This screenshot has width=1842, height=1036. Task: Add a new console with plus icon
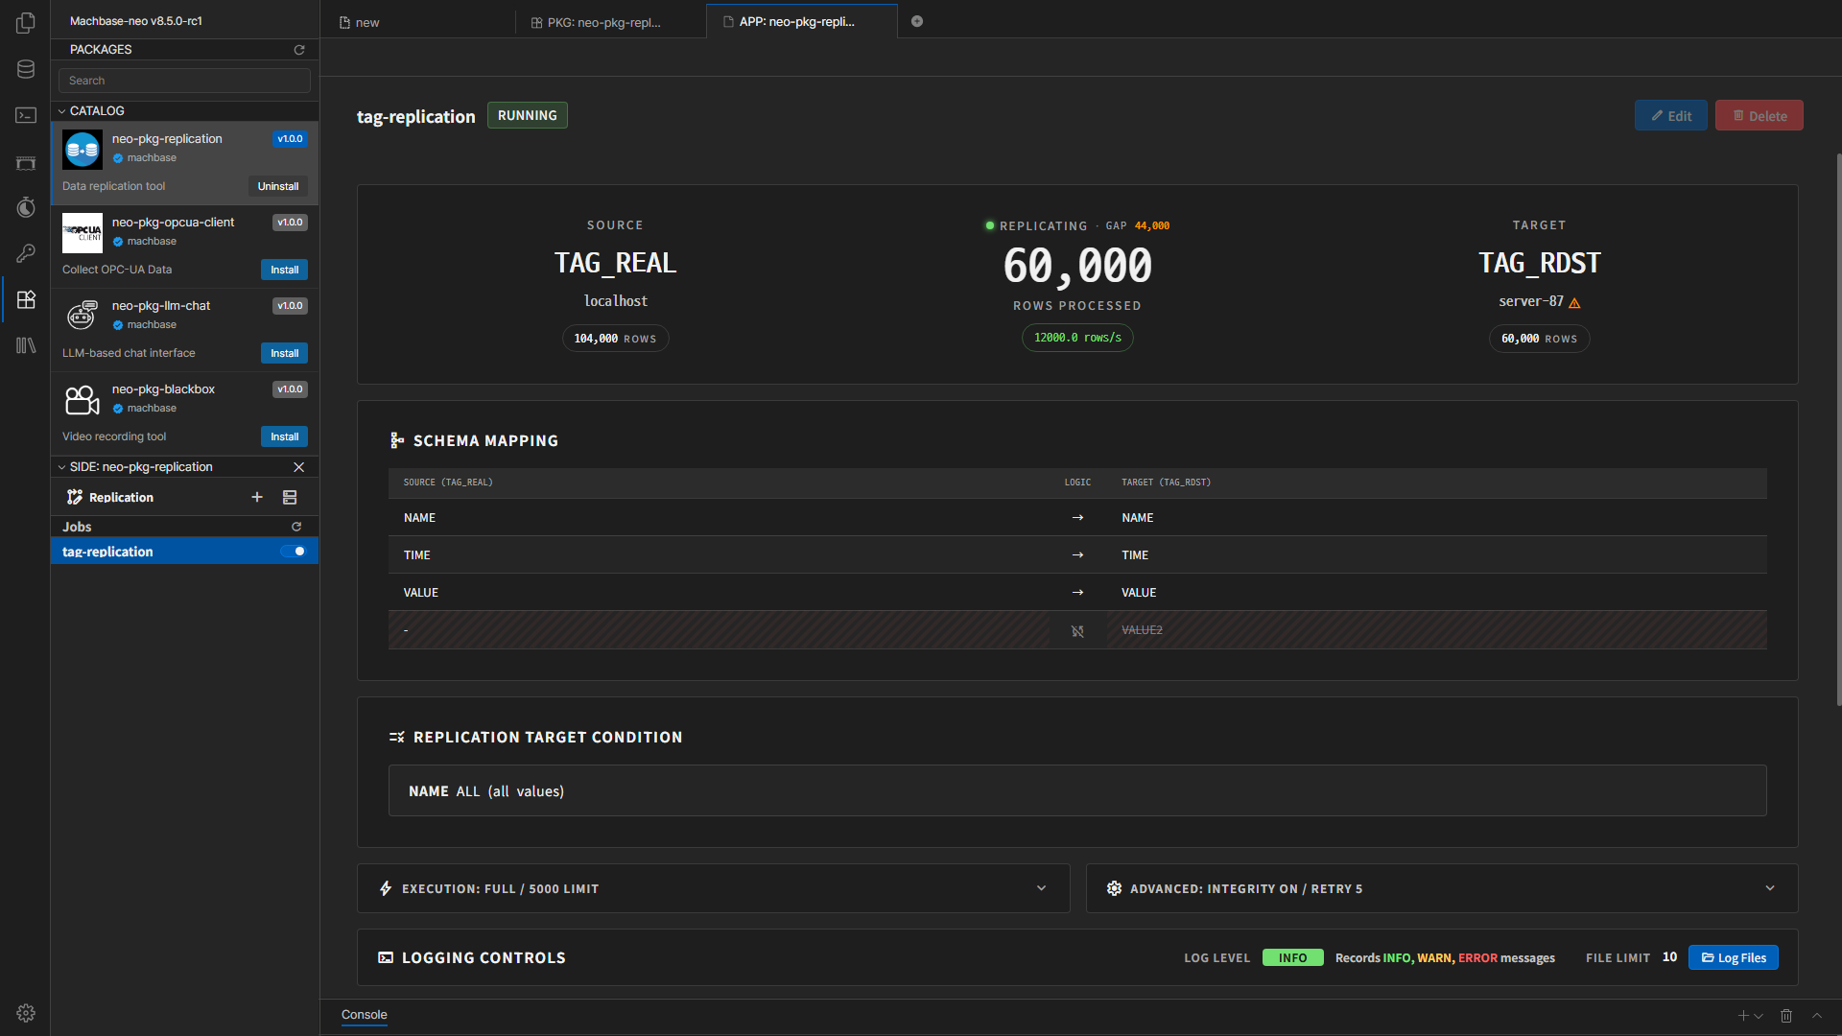1743,1016
